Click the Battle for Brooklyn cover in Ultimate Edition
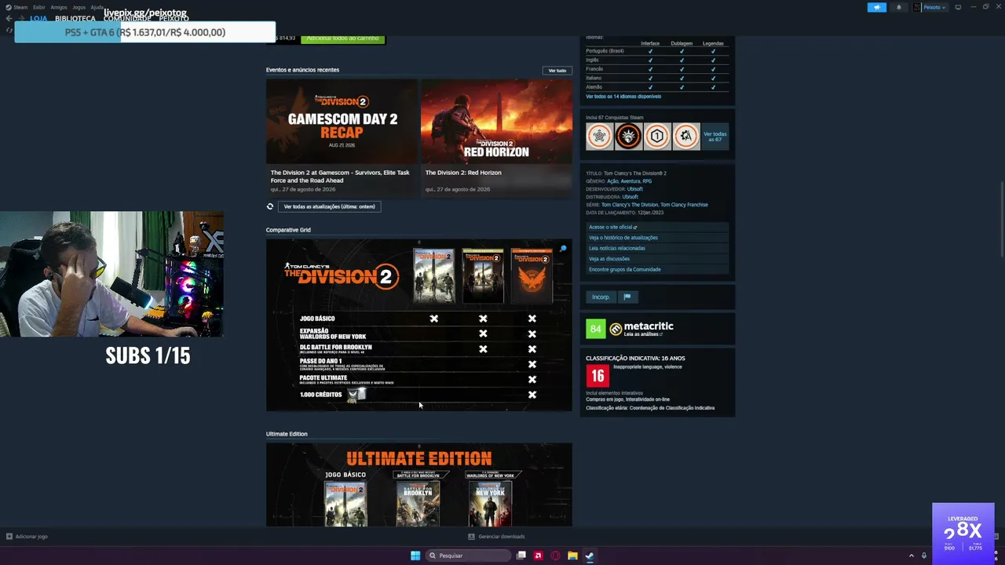The height and width of the screenshot is (565, 1005). (418, 503)
